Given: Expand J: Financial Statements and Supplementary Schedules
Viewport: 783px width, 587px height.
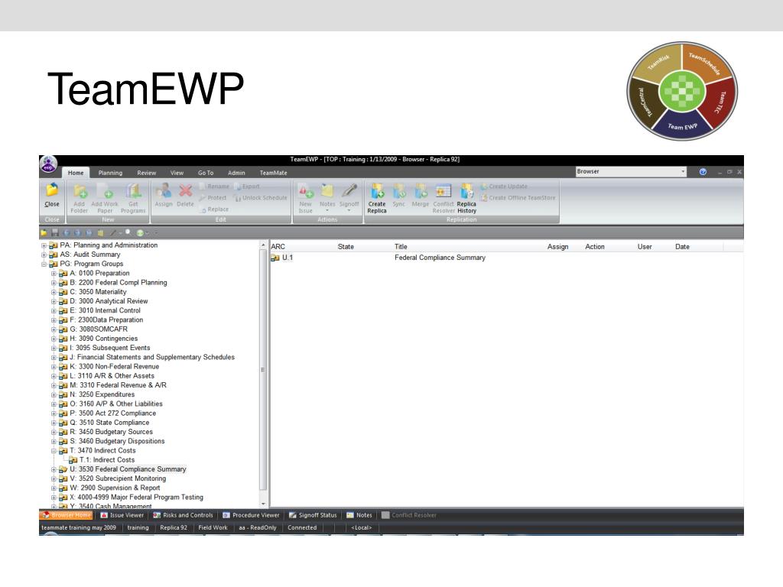Looking at the screenshot, I should point(54,358).
